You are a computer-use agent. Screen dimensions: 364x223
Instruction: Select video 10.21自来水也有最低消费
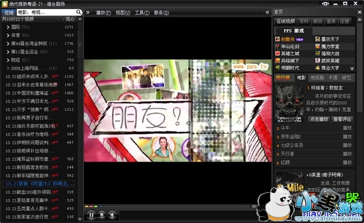coord(31,85)
